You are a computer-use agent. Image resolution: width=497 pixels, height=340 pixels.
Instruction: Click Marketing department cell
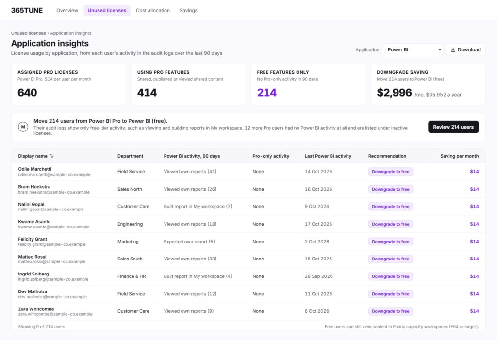(128, 242)
